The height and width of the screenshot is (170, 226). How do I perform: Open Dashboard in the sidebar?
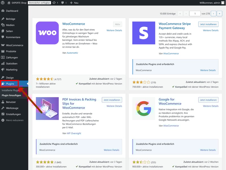(12, 11)
